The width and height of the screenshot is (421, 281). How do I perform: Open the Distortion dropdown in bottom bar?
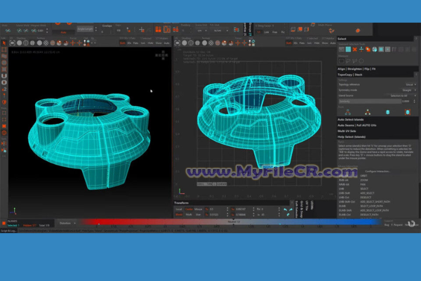pyautogui.click(x=67, y=223)
